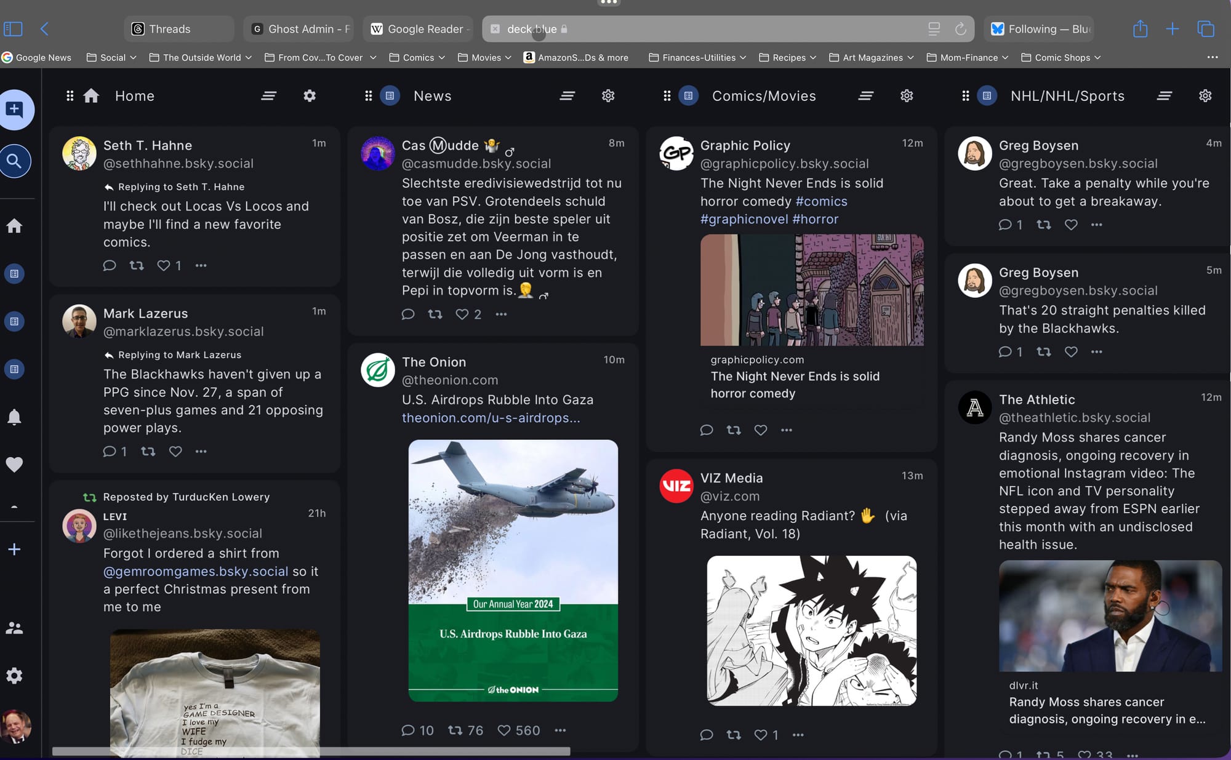Open more options on VIZ Media's post
This screenshot has height=760, width=1231.
tap(798, 735)
